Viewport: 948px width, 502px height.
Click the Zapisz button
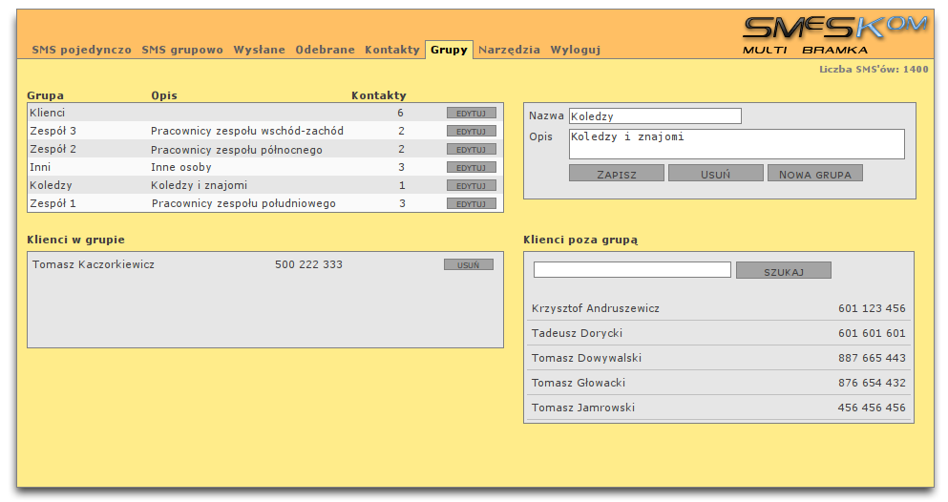[x=616, y=174]
